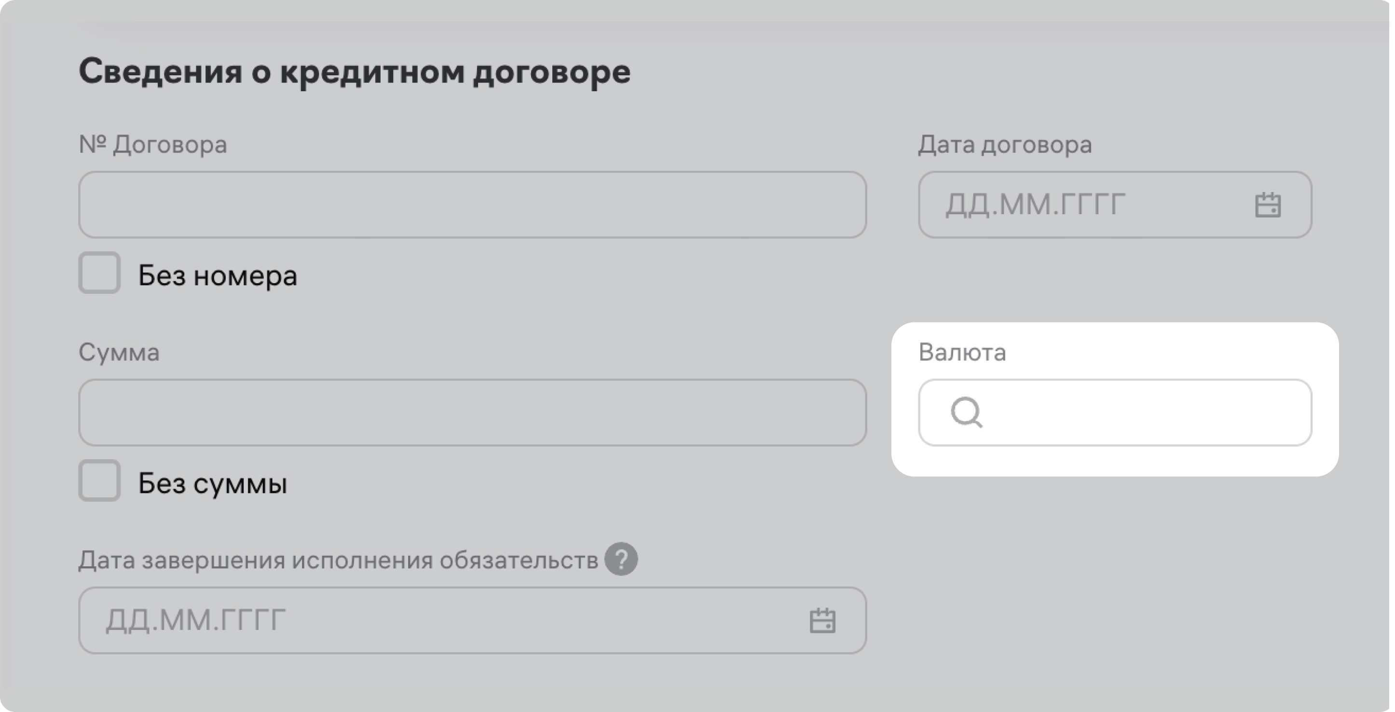Focus the Сумма input field

[x=472, y=413]
